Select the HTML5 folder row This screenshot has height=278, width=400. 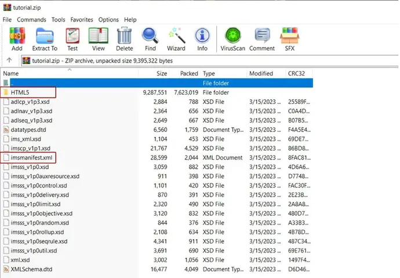click(x=157, y=92)
